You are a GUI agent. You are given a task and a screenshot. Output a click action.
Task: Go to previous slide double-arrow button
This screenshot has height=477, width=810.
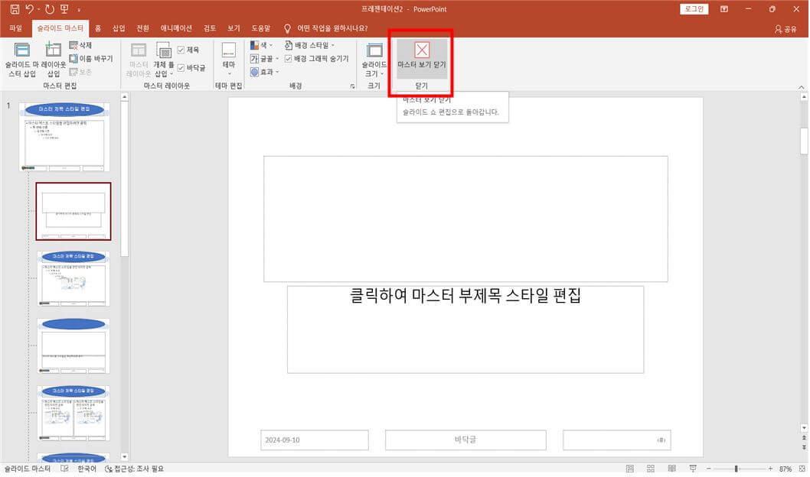point(804,438)
